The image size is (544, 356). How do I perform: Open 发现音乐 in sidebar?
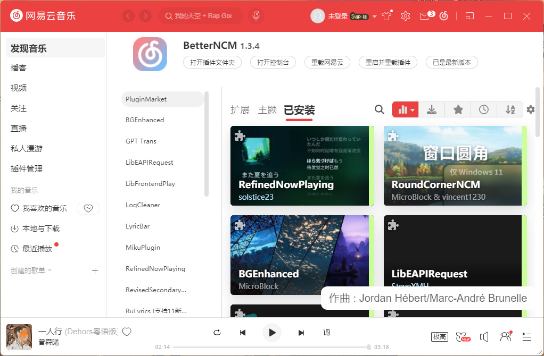click(55, 48)
